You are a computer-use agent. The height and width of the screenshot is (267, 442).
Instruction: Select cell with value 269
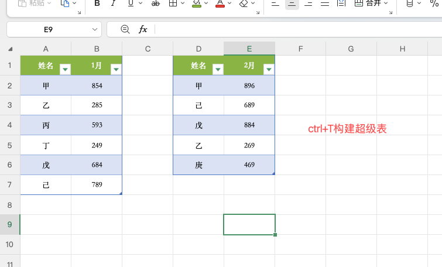(249, 145)
